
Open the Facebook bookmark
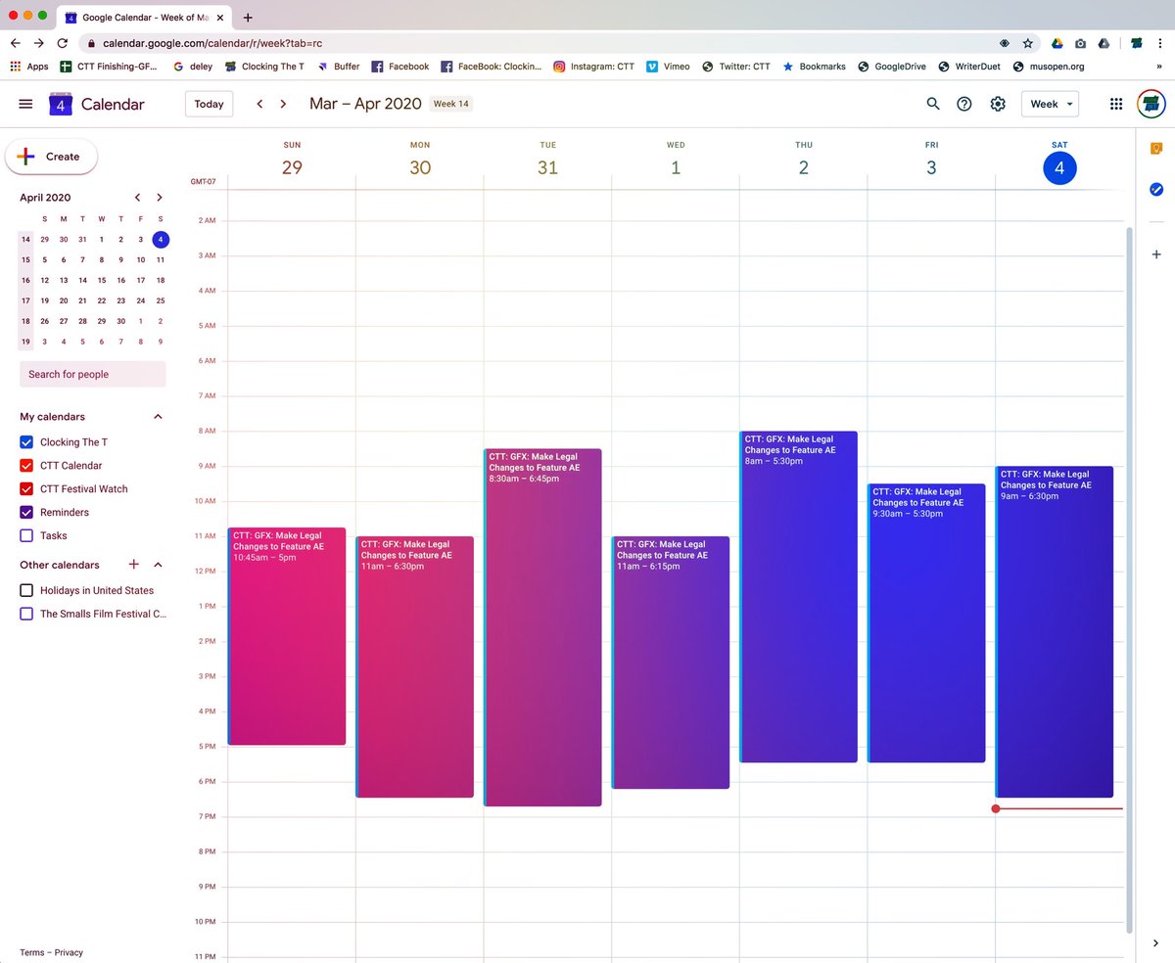(399, 67)
